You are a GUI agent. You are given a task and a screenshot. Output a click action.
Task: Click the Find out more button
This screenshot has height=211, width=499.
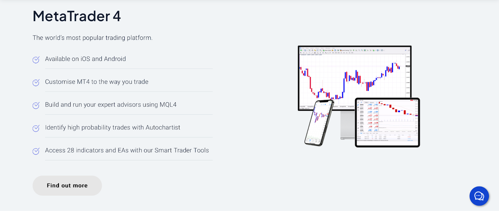pyautogui.click(x=67, y=185)
